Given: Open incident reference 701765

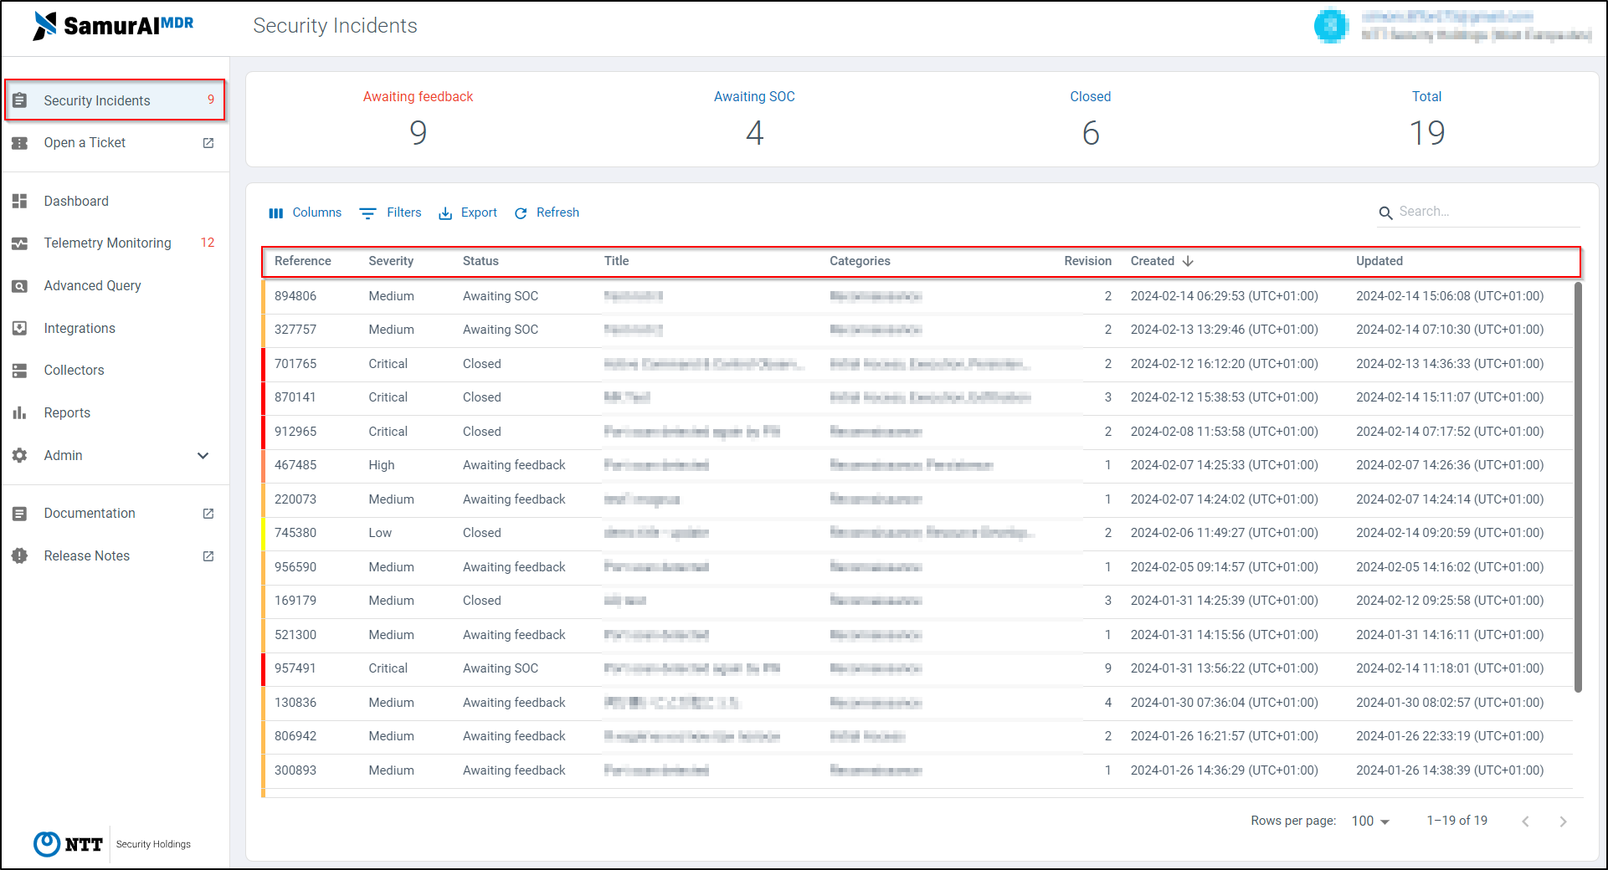Looking at the screenshot, I should (x=295, y=364).
